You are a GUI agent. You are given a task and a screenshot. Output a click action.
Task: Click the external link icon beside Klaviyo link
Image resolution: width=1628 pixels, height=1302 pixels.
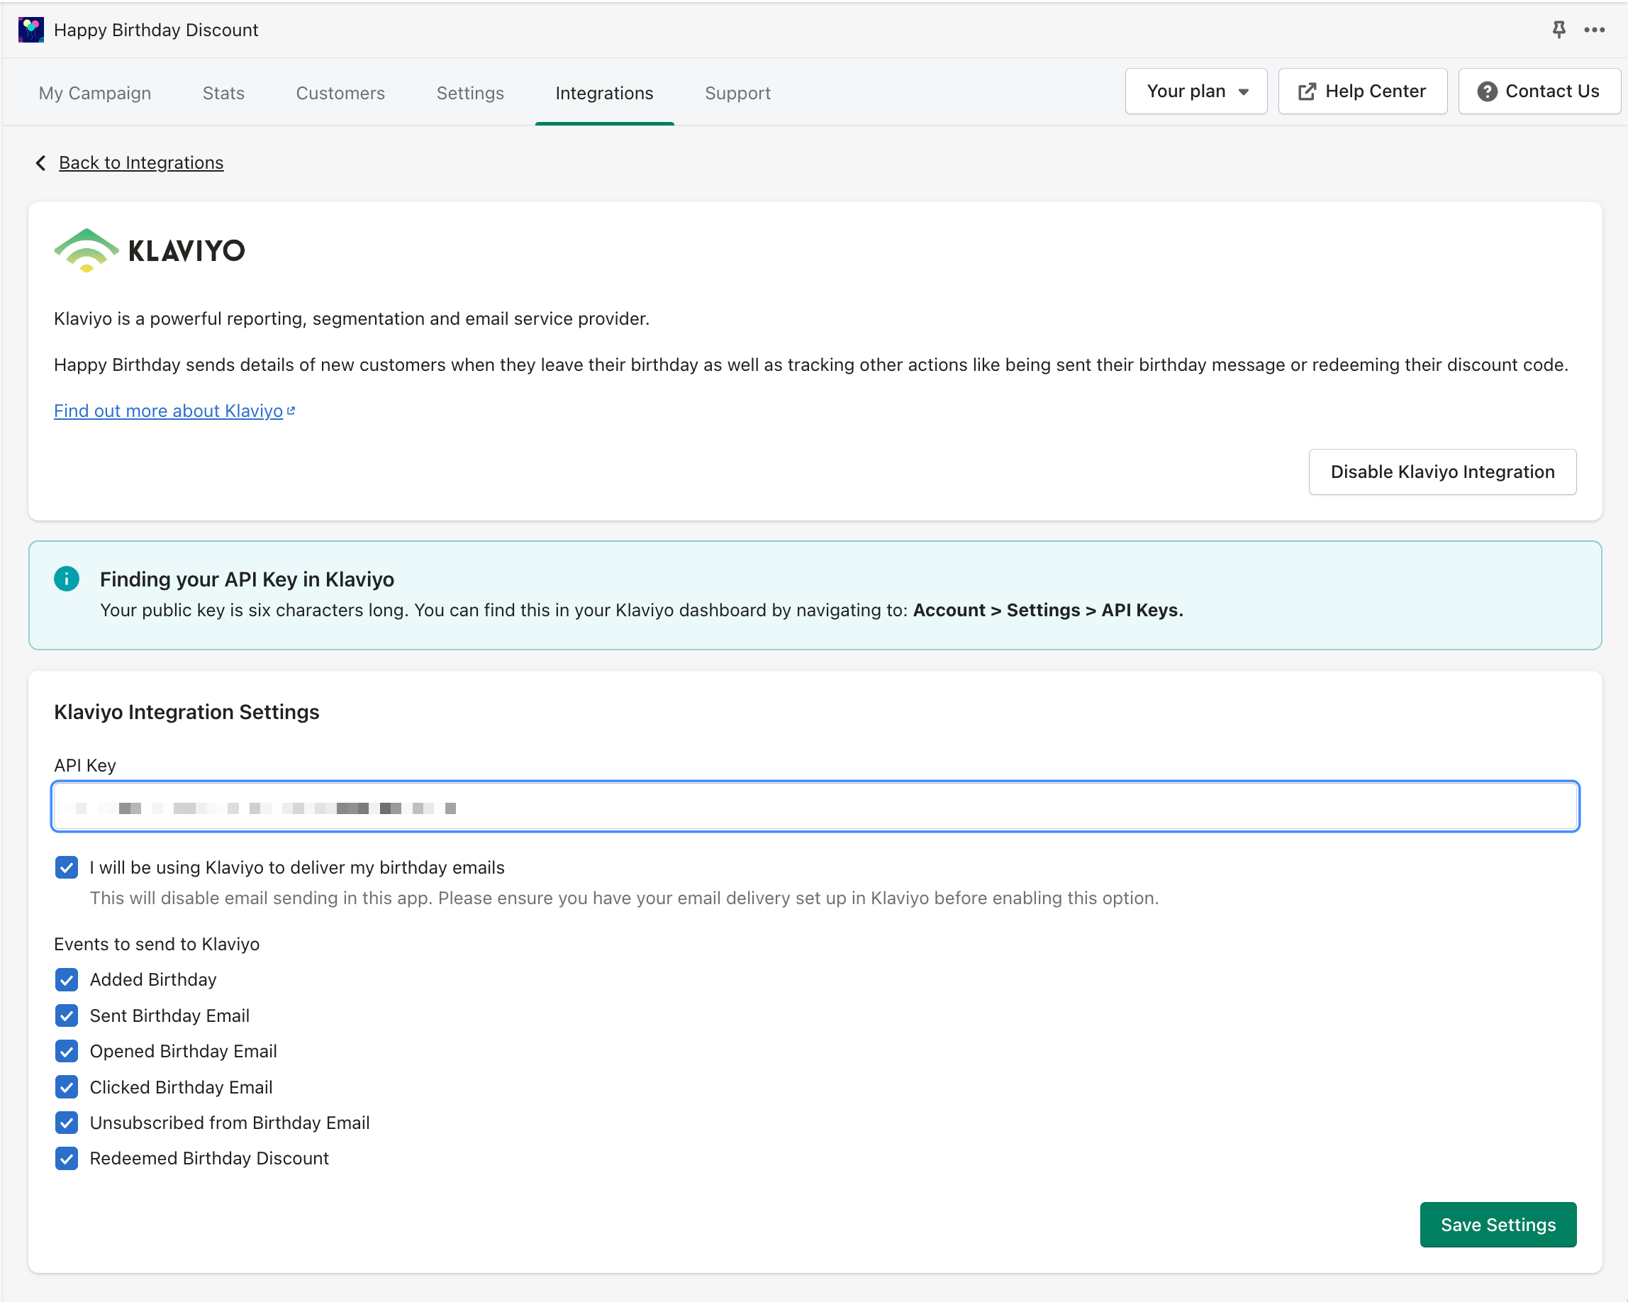(x=291, y=411)
